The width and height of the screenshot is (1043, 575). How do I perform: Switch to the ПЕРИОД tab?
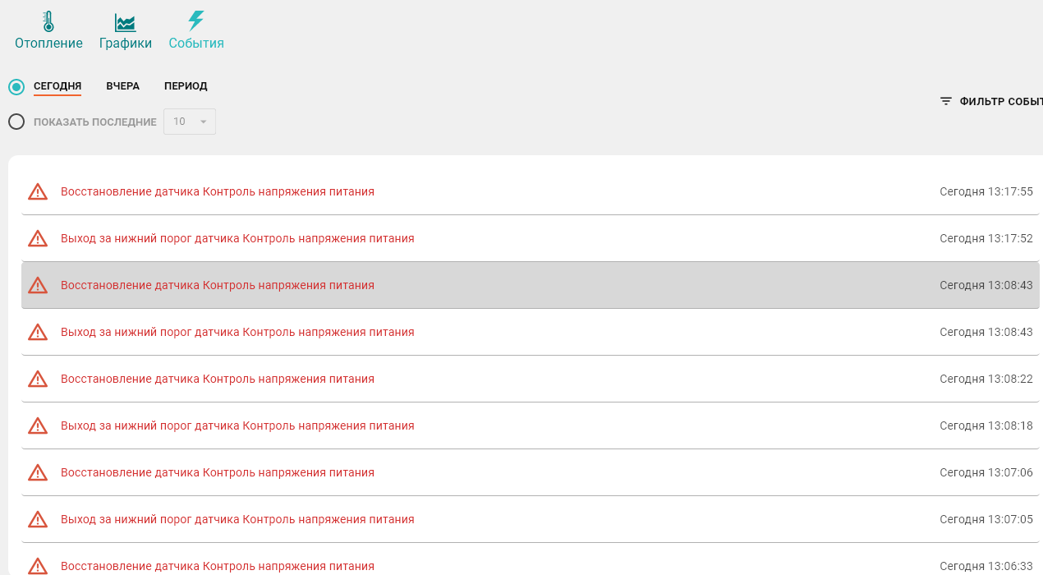(x=186, y=86)
